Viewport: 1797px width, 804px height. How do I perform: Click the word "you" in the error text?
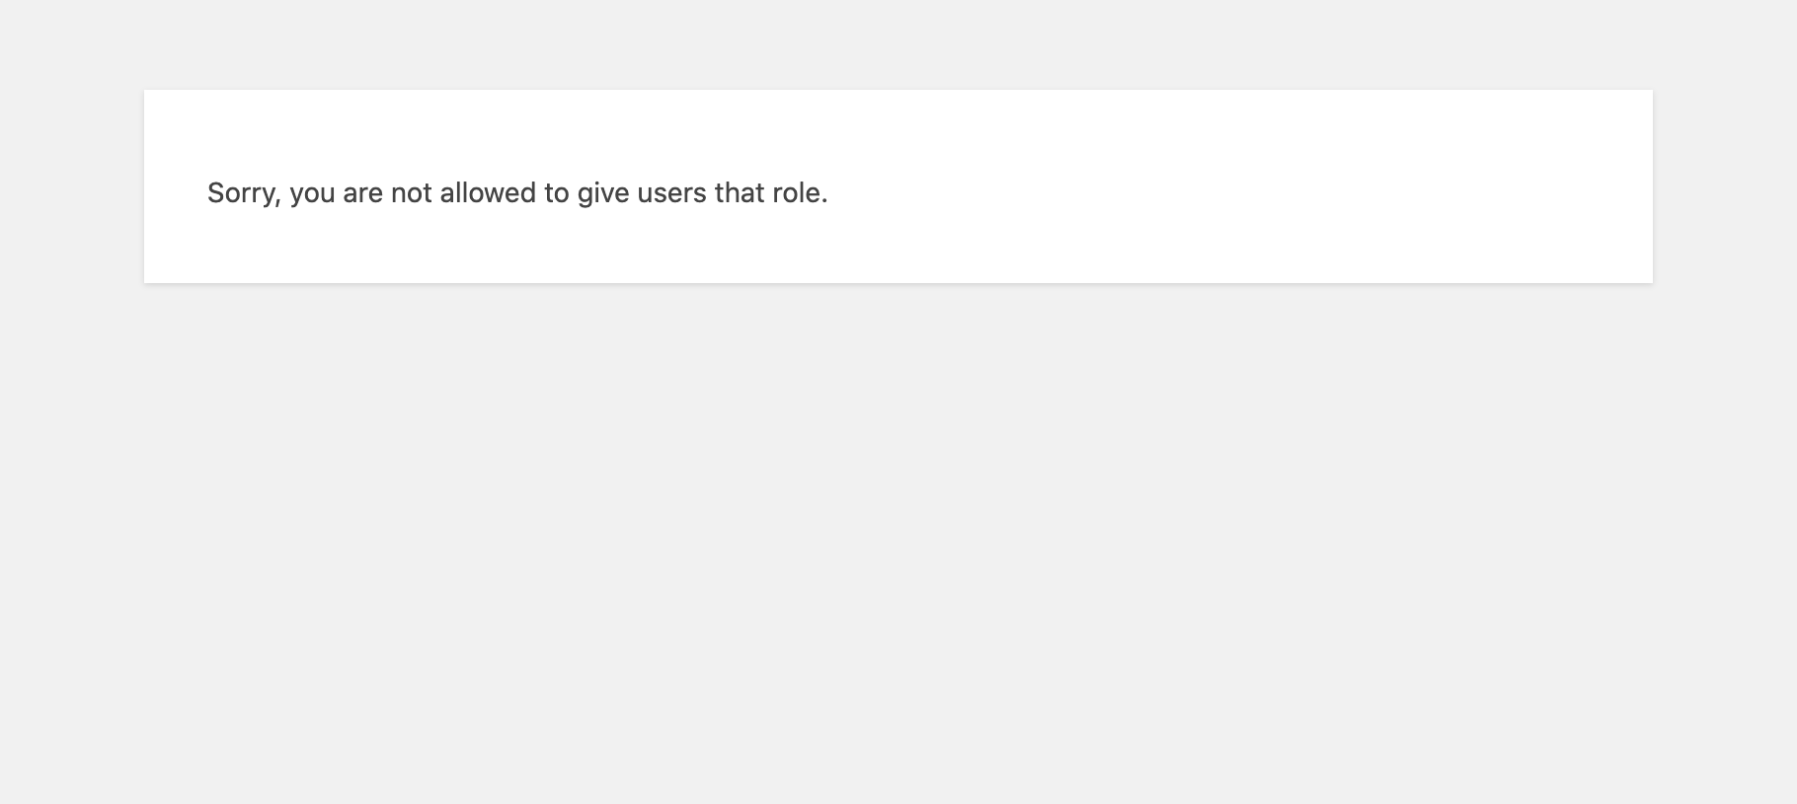(x=312, y=193)
